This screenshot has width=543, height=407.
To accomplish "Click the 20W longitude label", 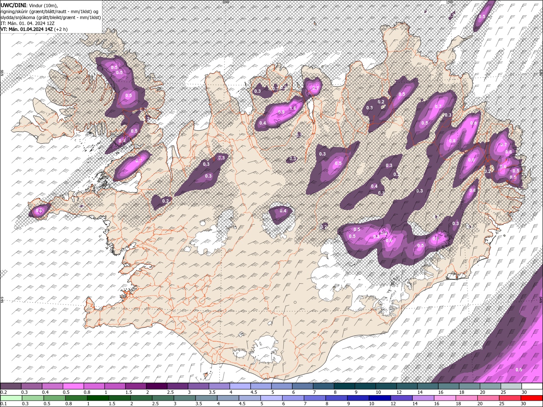I will coord(225,2).
